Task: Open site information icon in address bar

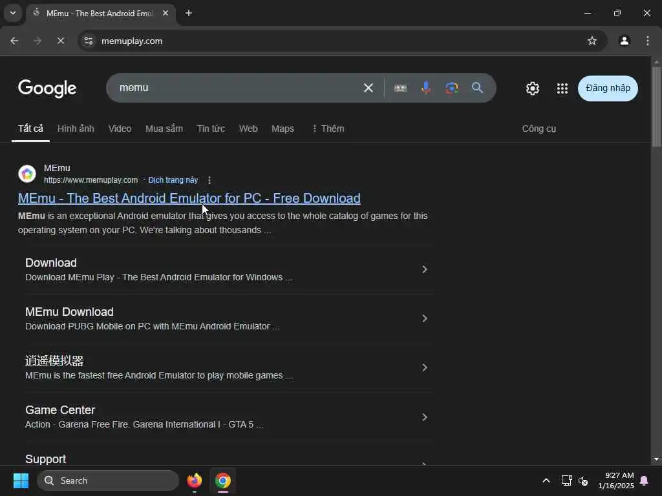Action: 89,41
